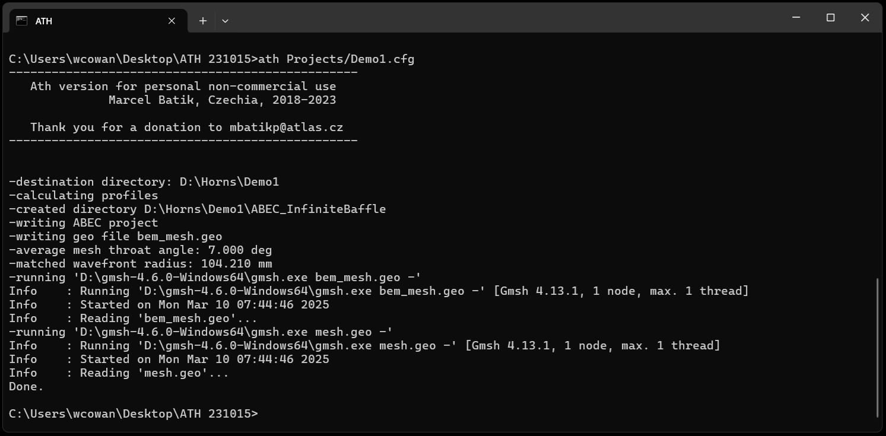Maximize the terminal window
This screenshot has width=886, height=436.
click(x=831, y=18)
